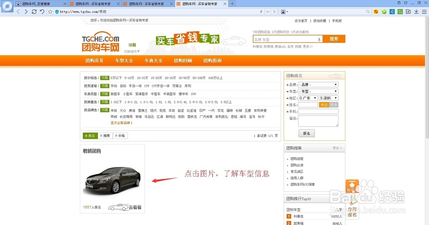The width and height of the screenshot is (429, 225).
Task: Click the green screenshot crop icon
Action: pos(400,12)
